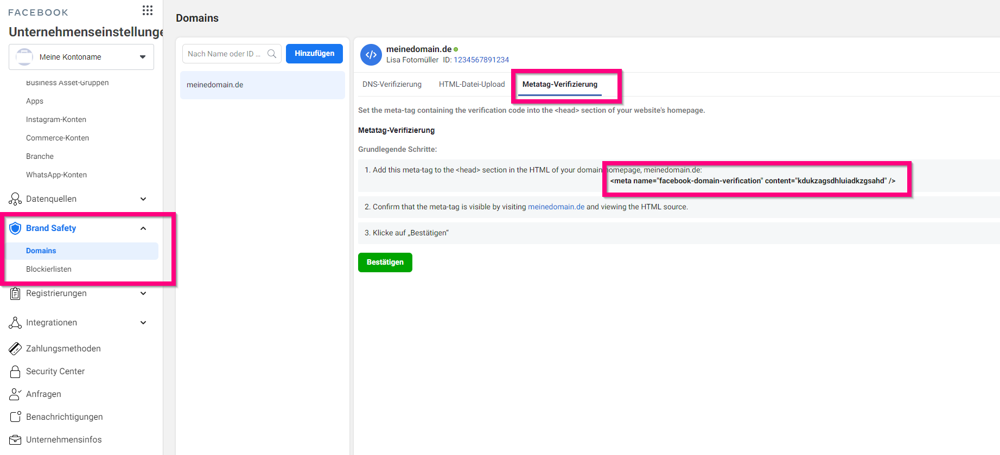This screenshot has height=455, width=1000.
Task: Click the Lisa Fotomüller owner name
Action: point(412,60)
